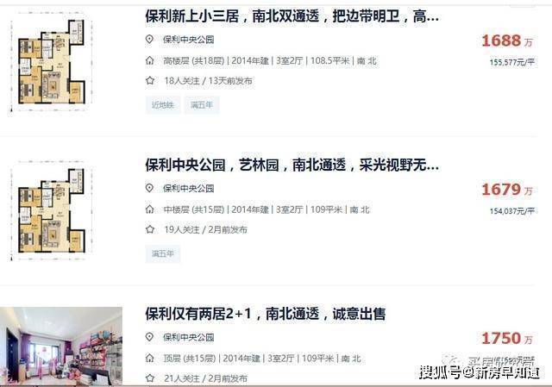Click star icon beside 19人关注
This screenshot has width=552, height=387.
tap(150, 229)
